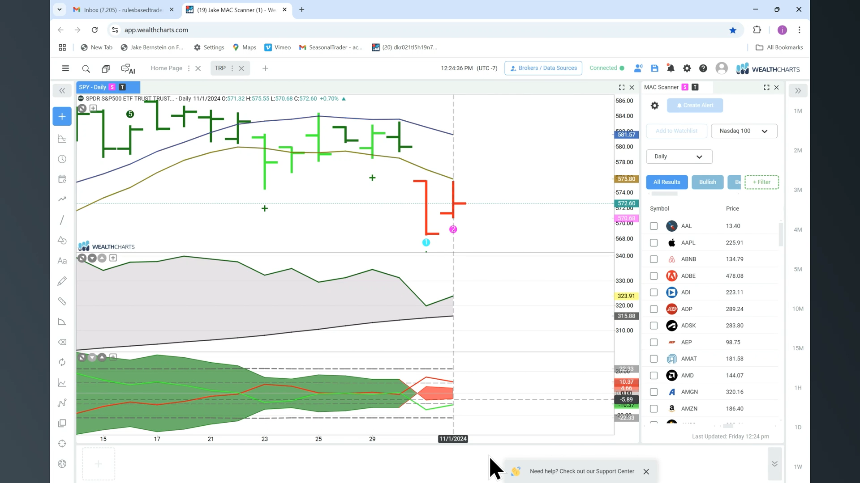
Task: Maximize the MAC Scanner panel
Action: pos(766,88)
